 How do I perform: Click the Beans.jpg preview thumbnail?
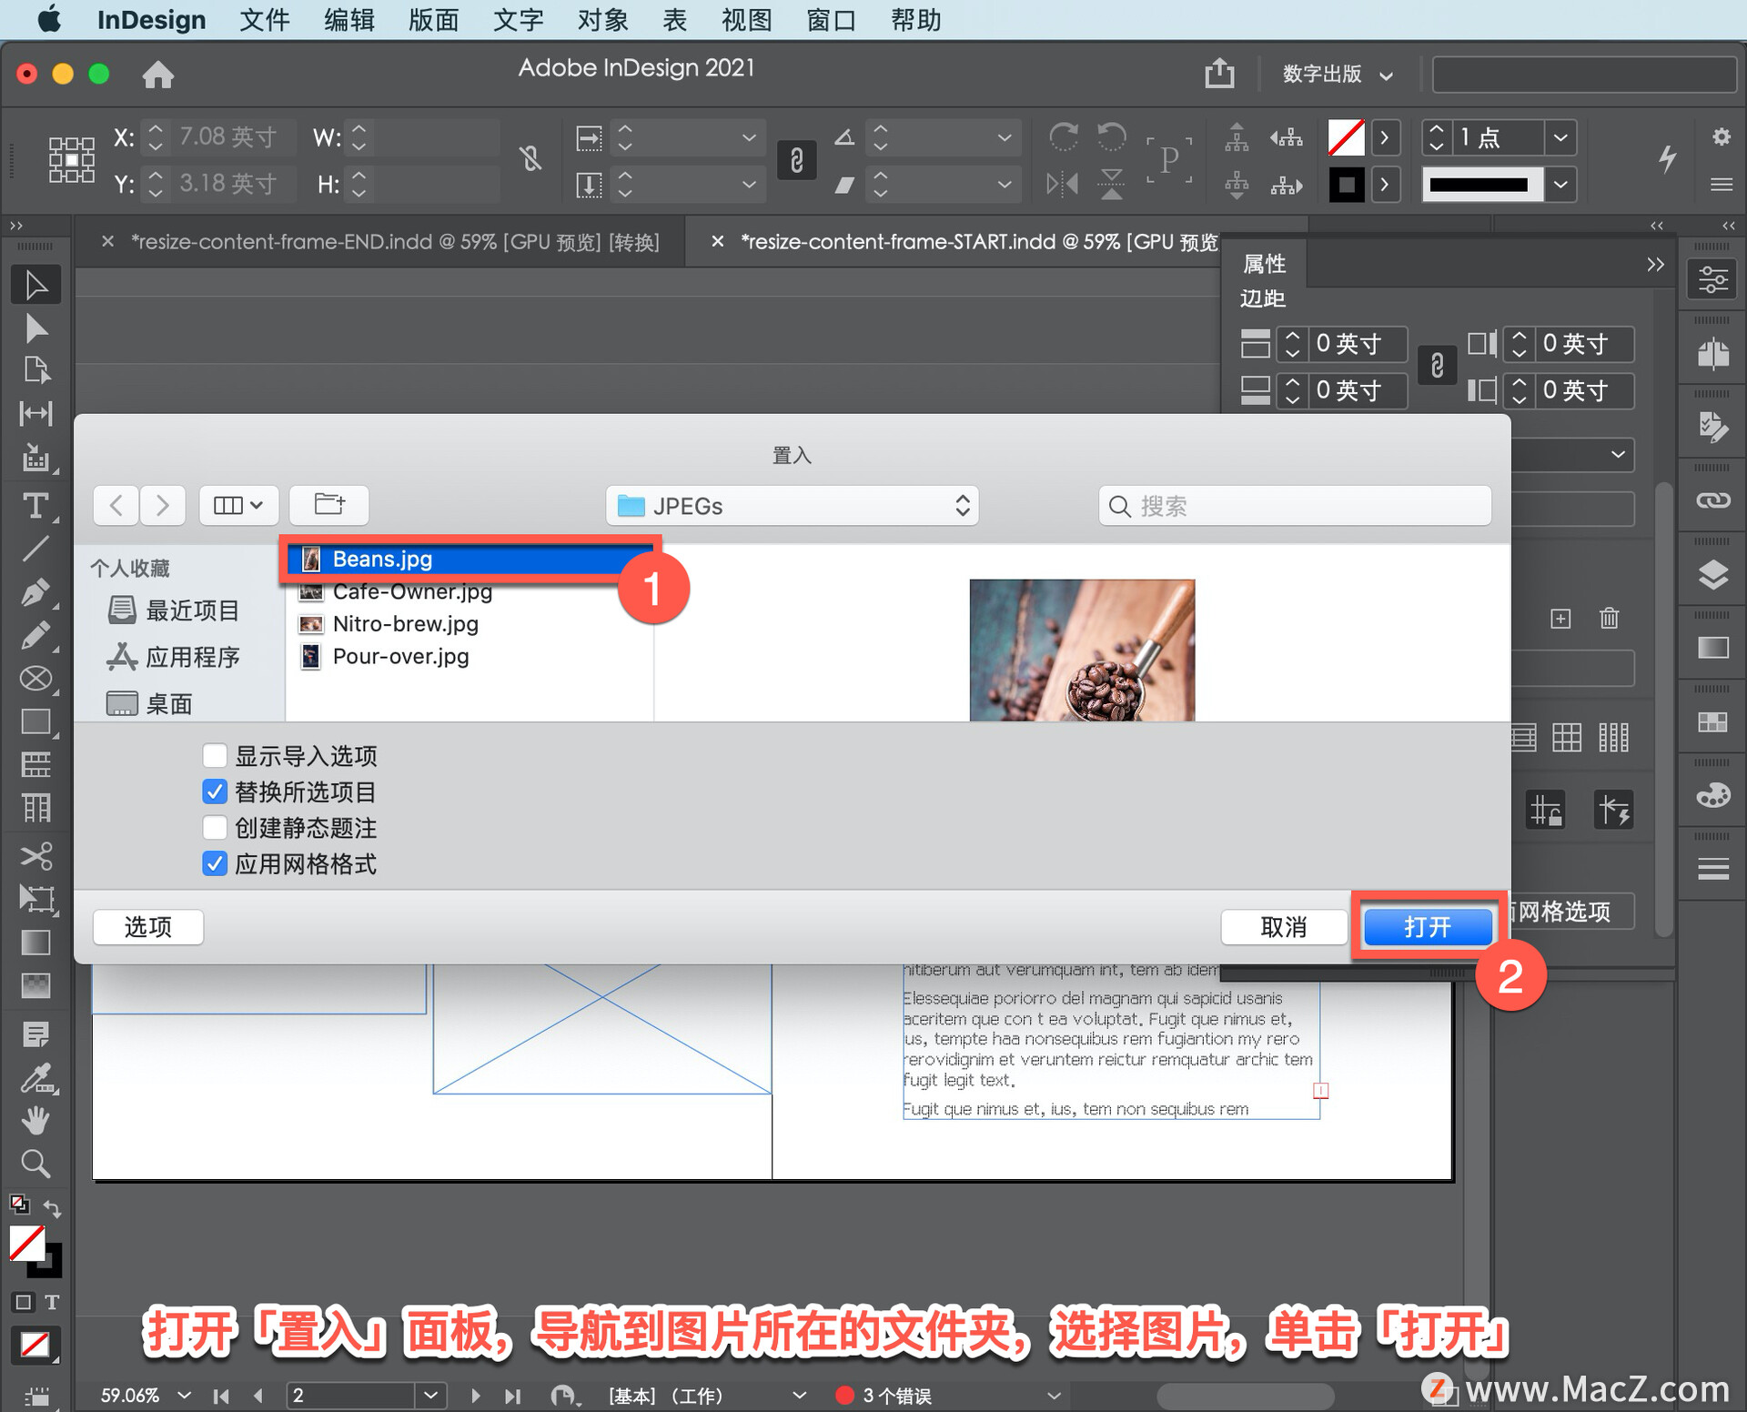[x=1082, y=651]
